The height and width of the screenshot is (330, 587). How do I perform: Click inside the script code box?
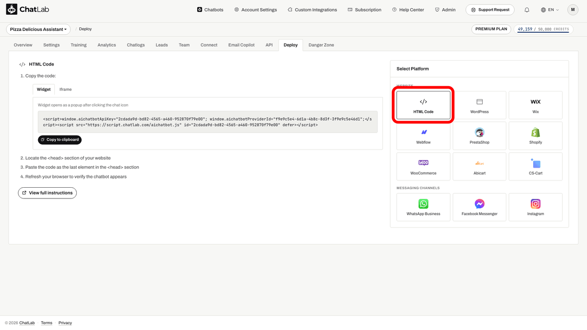(208, 122)
